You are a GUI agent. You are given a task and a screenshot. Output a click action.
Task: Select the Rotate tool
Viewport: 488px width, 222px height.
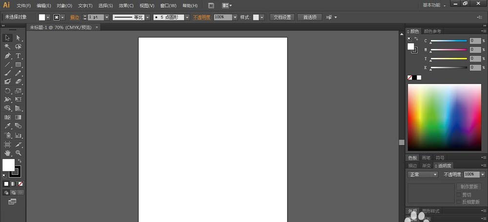coord(8,91)
